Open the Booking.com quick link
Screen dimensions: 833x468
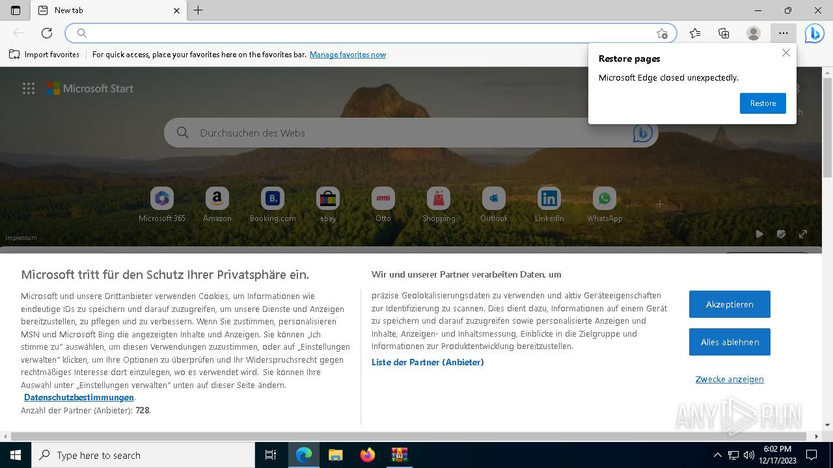point(273,205)
